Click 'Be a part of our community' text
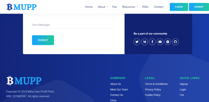Screen dimensions: 209x102 pyautogui.click(x=150, y=34)
